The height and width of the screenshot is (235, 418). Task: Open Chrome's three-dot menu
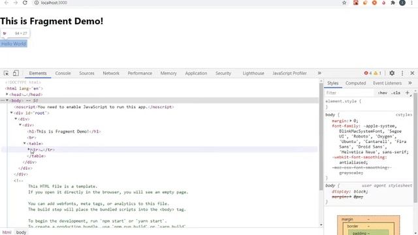click(x=411, y=3)
